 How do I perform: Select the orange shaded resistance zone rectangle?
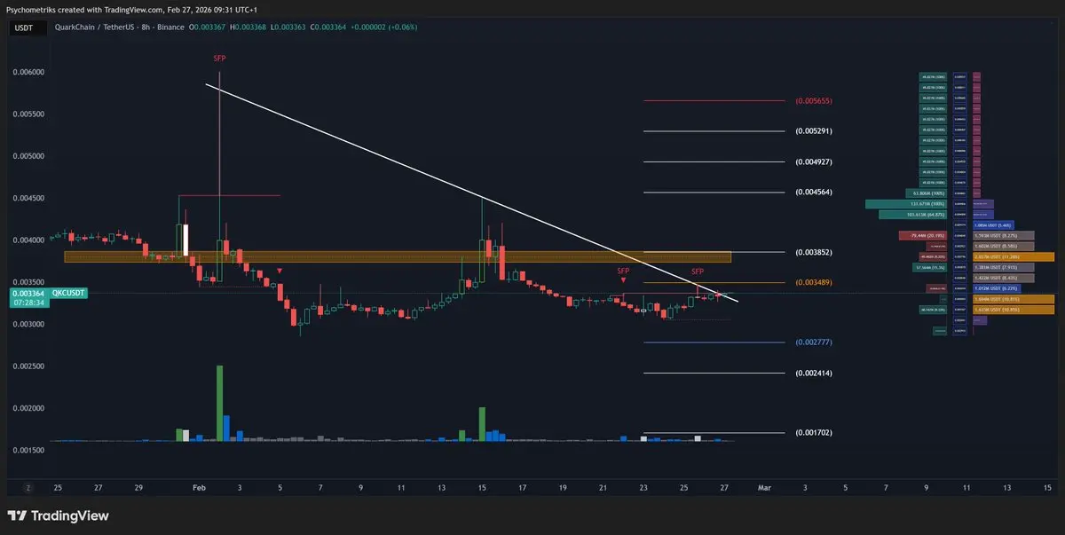pos(398,256)
